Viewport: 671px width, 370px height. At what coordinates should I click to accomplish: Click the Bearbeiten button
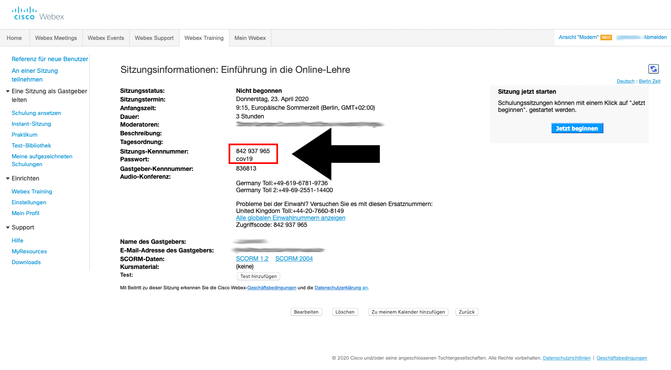(306, 312)
